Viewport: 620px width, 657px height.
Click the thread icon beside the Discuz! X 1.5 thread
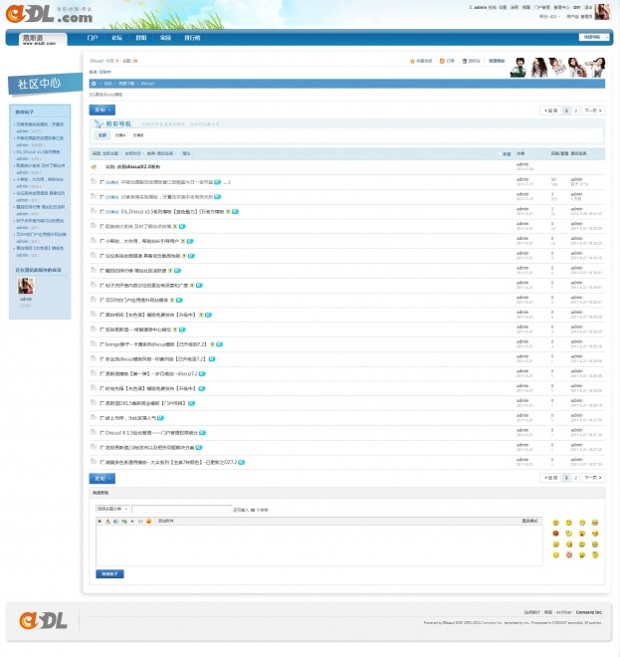pyautogui.click(x=94, y=432)
